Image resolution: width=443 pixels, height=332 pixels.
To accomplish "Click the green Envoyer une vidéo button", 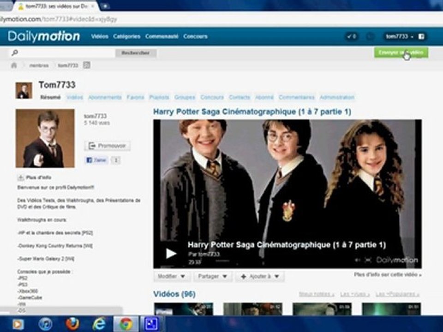I will (x=401, y=53).
